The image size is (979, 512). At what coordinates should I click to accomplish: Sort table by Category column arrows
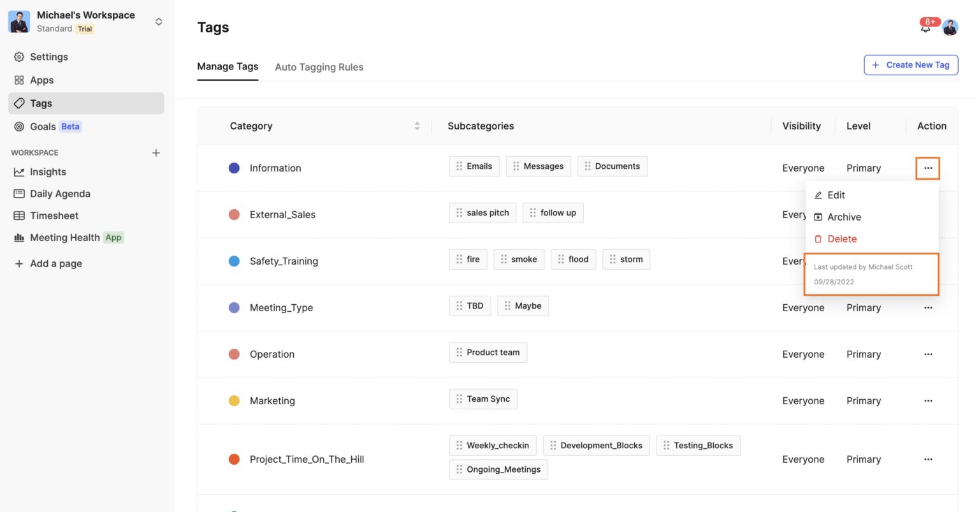pyautogui.click(x=417, y=126)
